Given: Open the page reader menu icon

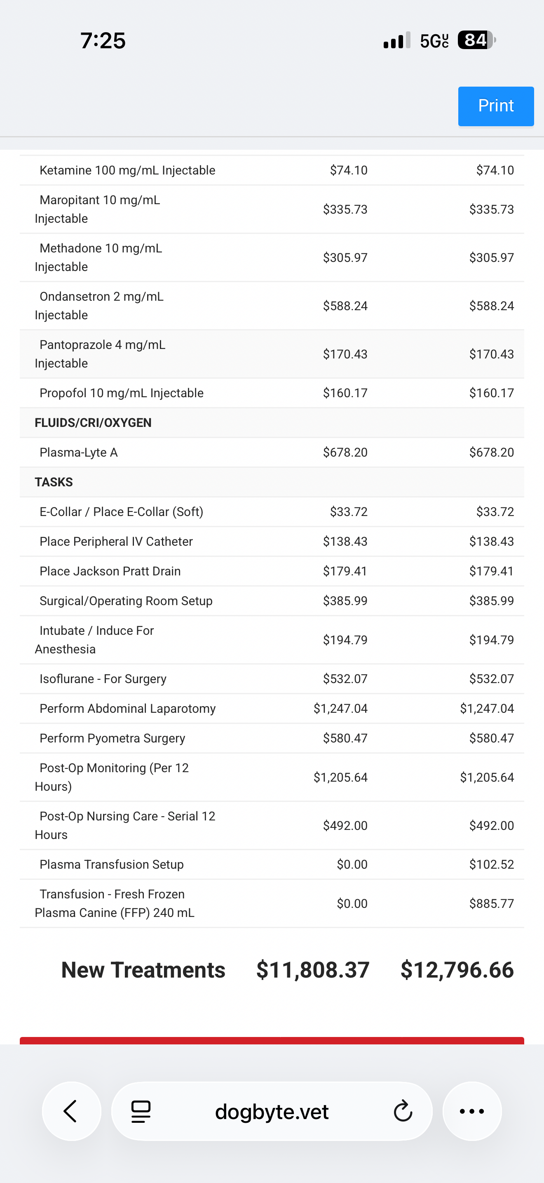Looking at the screenshot, I should pyautogui.click(x=141, y=1111).
